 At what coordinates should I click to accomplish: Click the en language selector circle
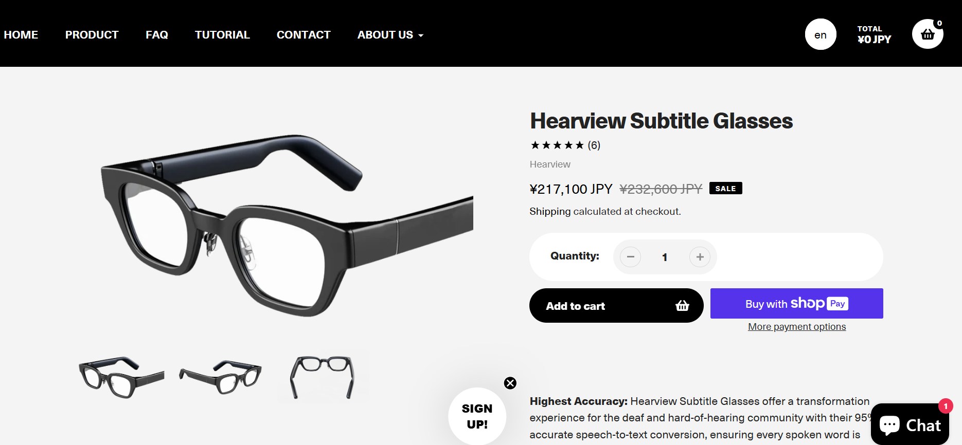tap(821, 34)
